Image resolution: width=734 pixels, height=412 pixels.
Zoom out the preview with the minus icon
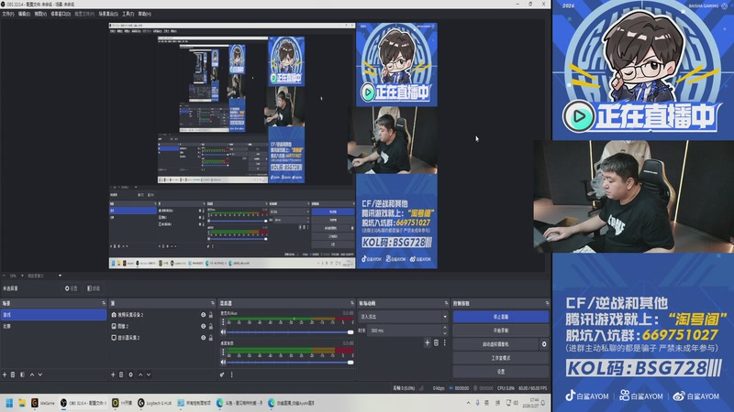point(5,276)
